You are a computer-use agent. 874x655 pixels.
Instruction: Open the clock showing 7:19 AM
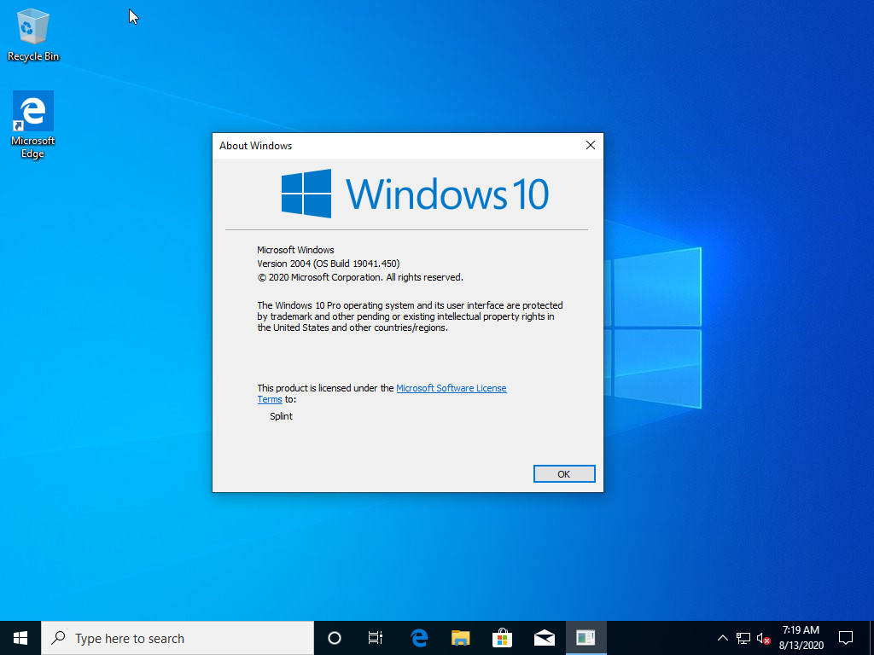801,638
